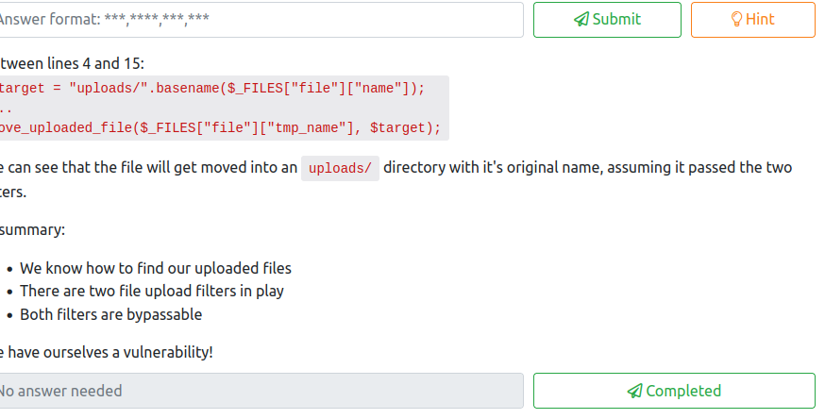Click the paper plane icon on Completed
Image resolution: width=825 pixels, height=419 pixels.
coord(634,391)
